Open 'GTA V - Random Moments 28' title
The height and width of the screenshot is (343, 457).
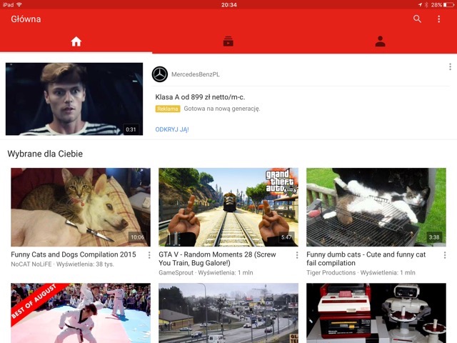217,259
